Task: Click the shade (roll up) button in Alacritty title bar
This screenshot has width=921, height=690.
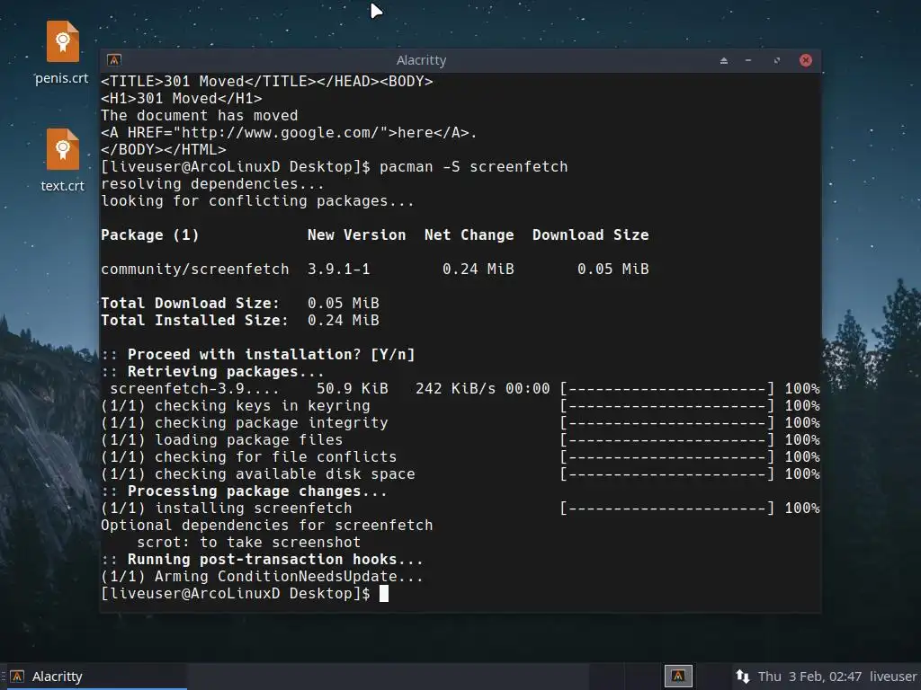Action: pyautogui.click(x=724, y=60)
